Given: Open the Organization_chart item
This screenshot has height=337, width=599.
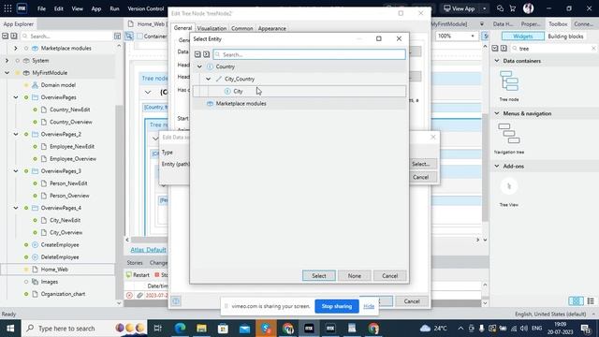Looking at the screenshot, I should 63,294.
